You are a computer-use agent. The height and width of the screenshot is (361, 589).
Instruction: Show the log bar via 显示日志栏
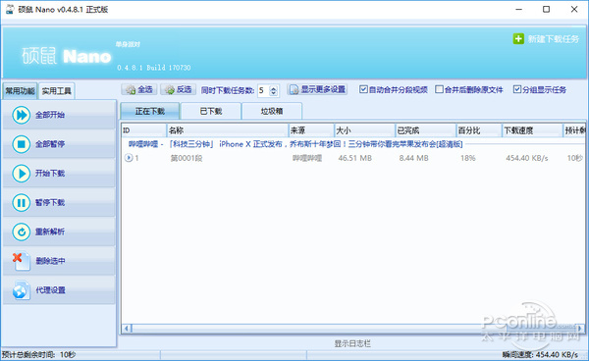click(352, 343)
